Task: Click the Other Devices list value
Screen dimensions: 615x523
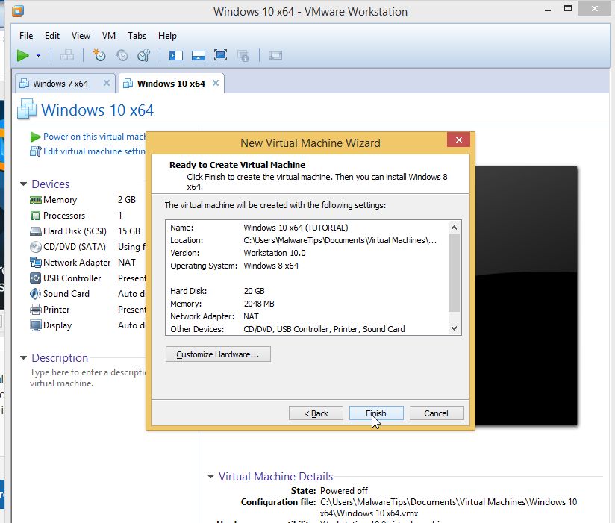Action: pos(324,329)
